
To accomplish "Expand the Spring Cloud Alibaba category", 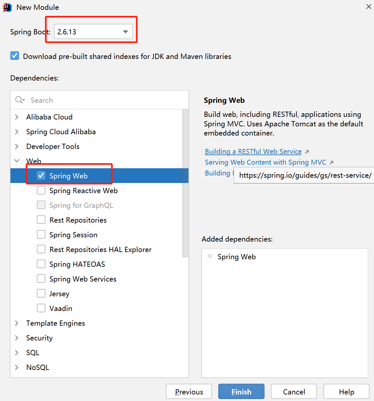I will click(17, 132).
